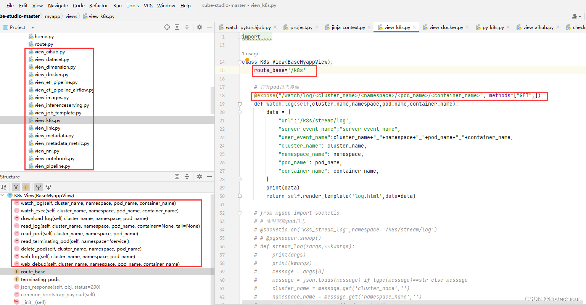Close the view_docker.py editor tab

(x=467, y=27)
